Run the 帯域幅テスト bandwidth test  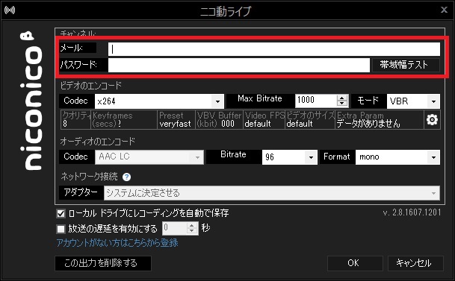click(406, 65)
